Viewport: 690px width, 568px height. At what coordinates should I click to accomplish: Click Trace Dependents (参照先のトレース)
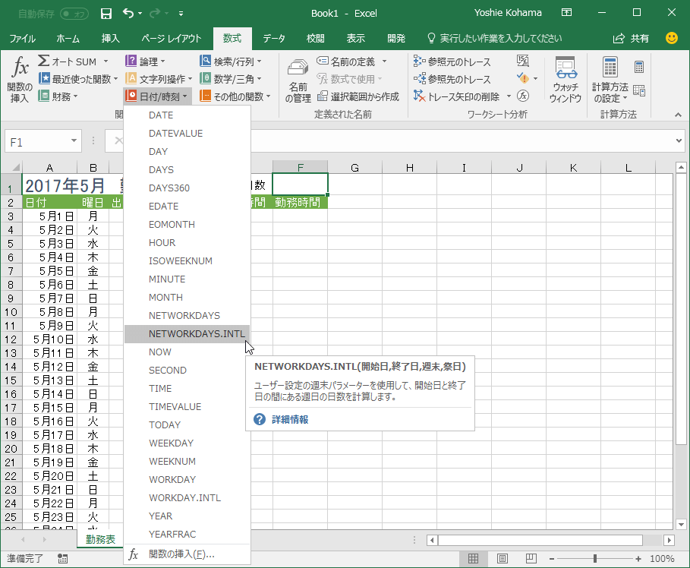[452, 79]
